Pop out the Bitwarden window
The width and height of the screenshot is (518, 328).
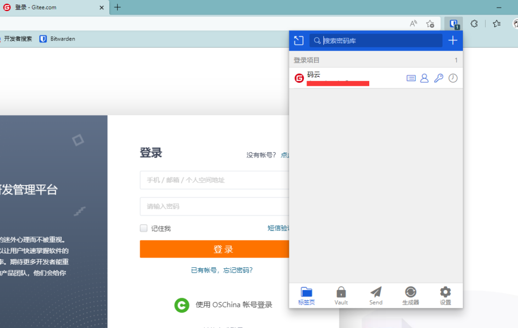[298, 41]
